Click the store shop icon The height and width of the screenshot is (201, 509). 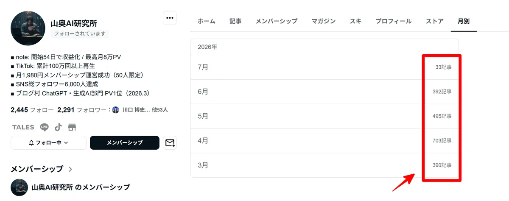[72, 127]
